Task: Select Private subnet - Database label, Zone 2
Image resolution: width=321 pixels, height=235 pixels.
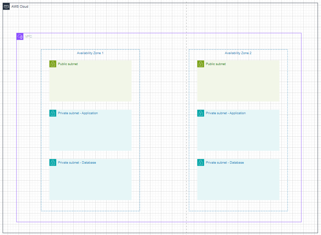Action: coord(225,163)
